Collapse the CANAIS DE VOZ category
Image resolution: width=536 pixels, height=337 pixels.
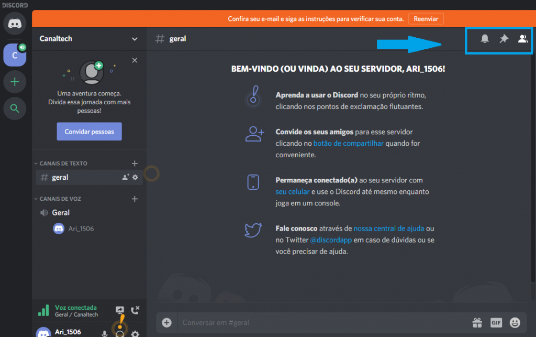pos(58,199)
